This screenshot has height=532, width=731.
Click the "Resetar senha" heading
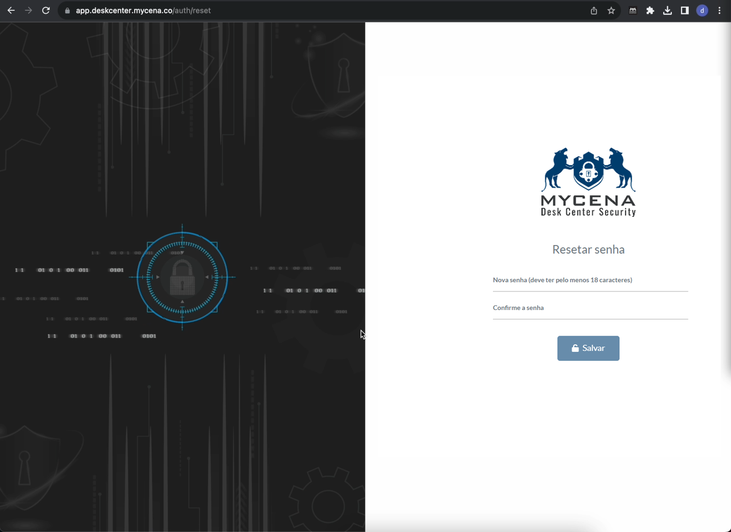pos(589,249)
